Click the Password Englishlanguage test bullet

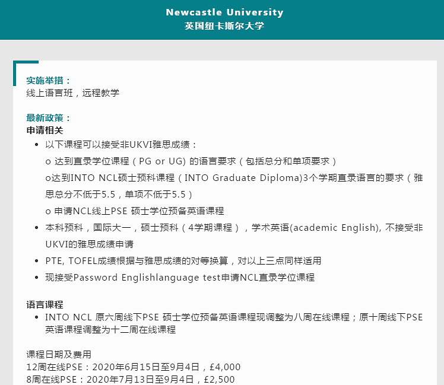180,278
